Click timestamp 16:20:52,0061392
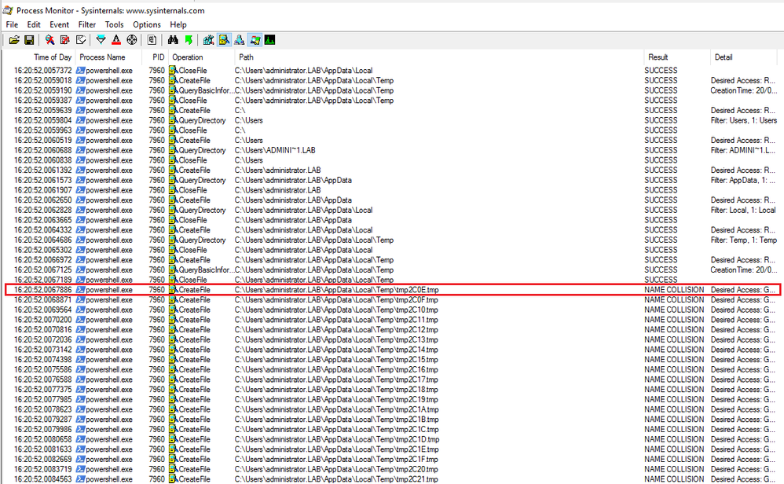 [43, 170]
